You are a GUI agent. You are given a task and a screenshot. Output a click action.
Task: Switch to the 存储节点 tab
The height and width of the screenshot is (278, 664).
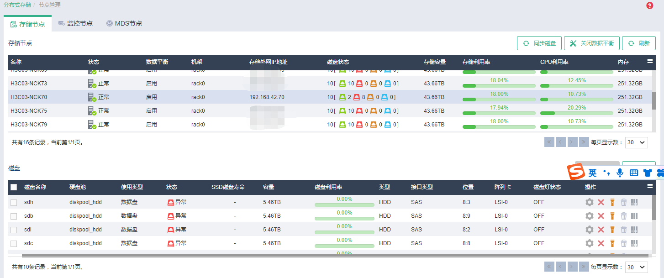[27, 24]
